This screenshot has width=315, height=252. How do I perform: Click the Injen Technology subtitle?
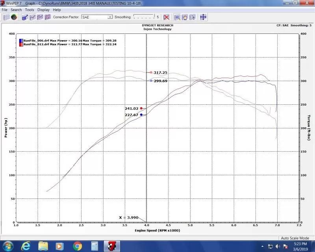tap(157, 29)
